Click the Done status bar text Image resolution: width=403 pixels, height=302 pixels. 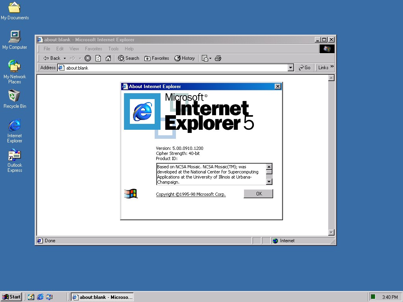(x=50, y=241)
